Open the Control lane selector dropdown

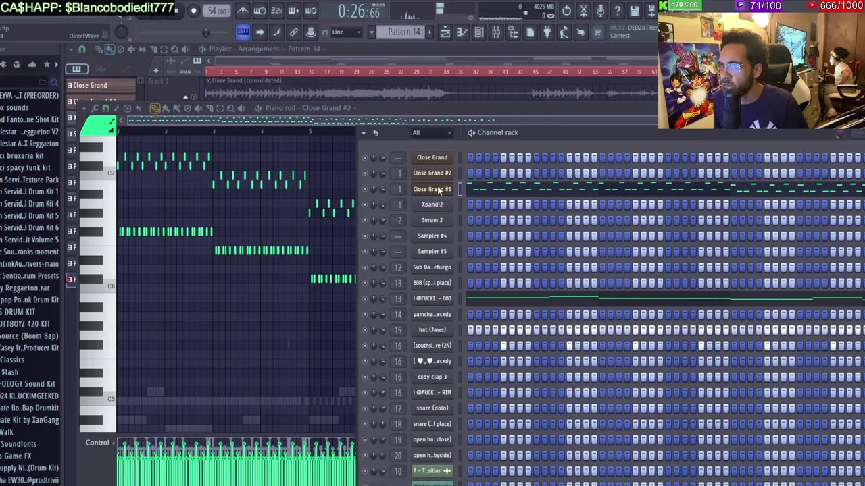point(100,443)
